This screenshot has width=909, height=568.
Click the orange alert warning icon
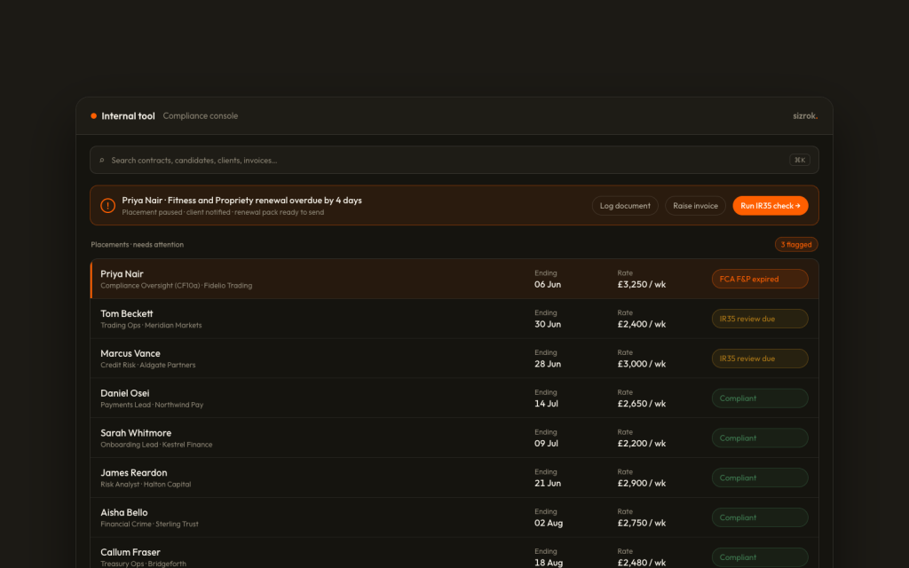(107, 206)
